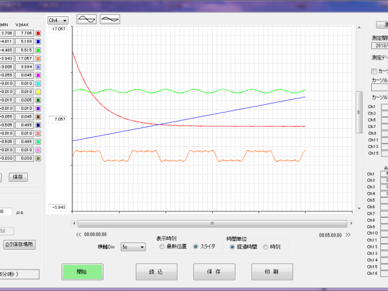Click the vertical scrollbar up arrow
The height and width of the screenshot is (291, 388).
(359, 29)
